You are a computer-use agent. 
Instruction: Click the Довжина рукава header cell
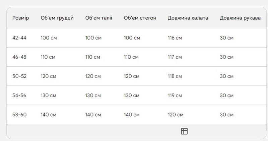pyautogui.click(x=240, y=18)
